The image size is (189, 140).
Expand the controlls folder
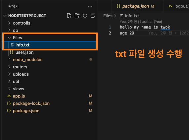[x=9, y=23]
